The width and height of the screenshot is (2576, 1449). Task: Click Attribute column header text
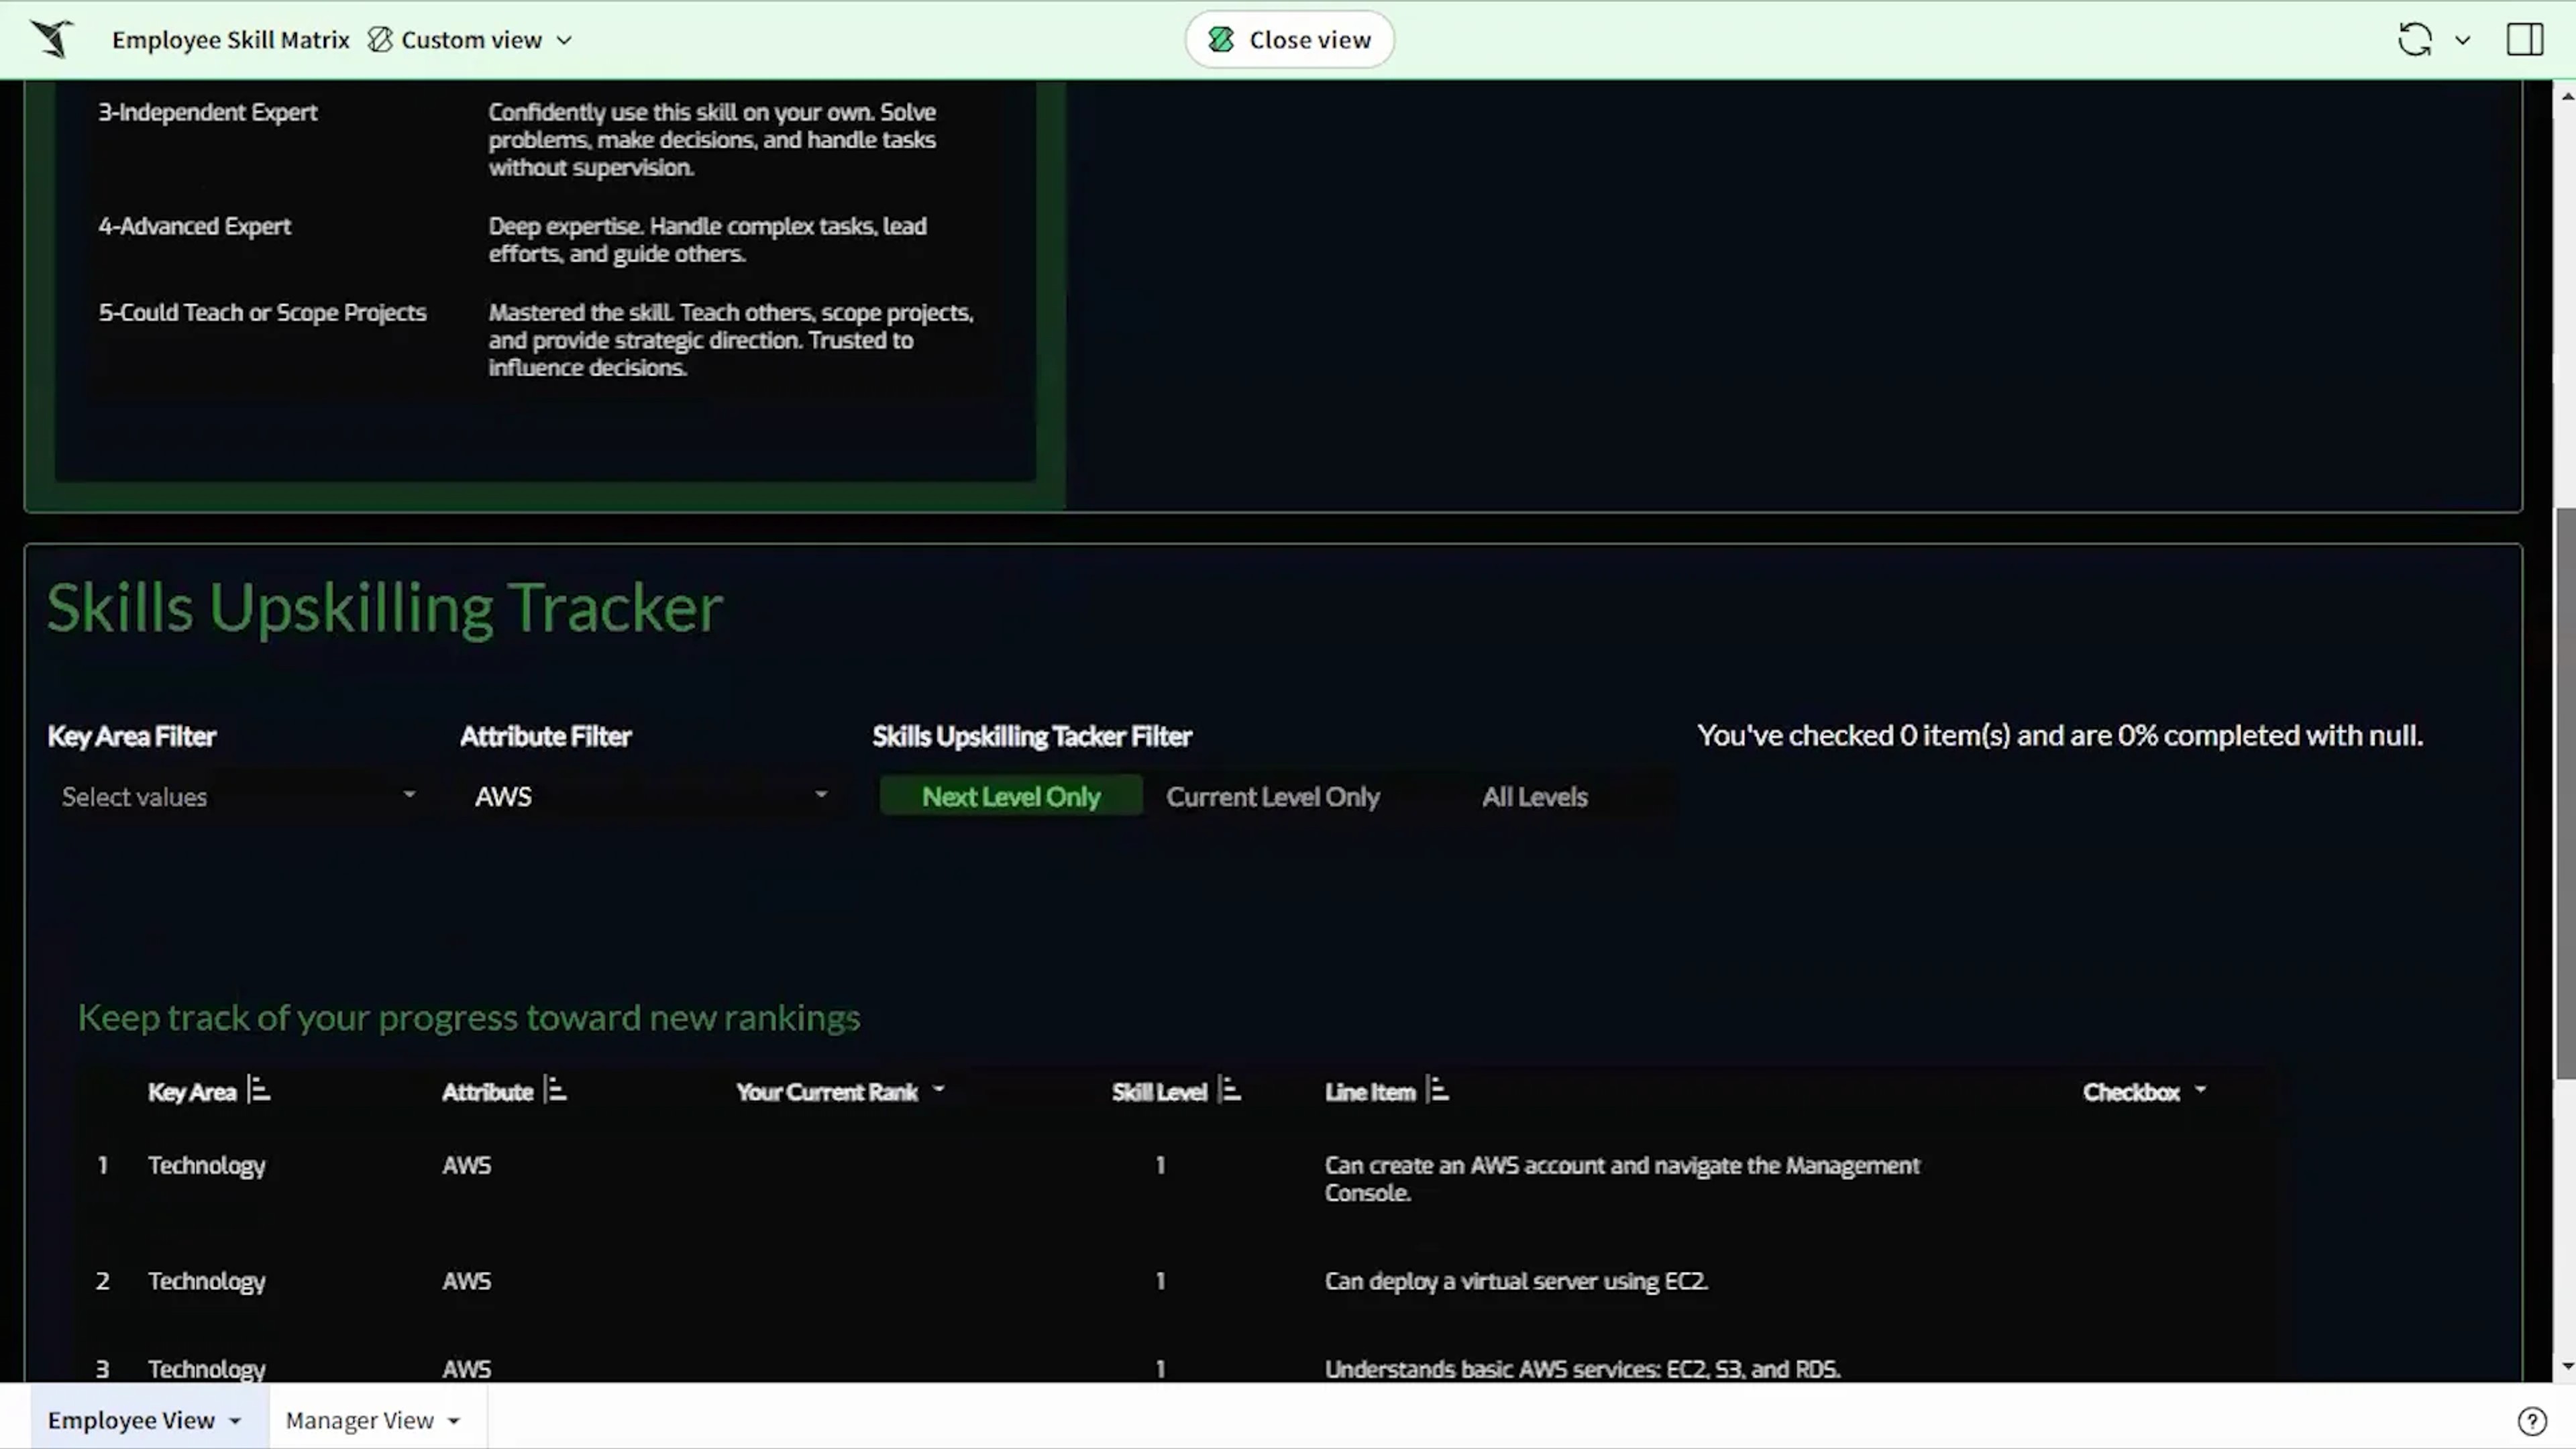(x=488, y=1092)
